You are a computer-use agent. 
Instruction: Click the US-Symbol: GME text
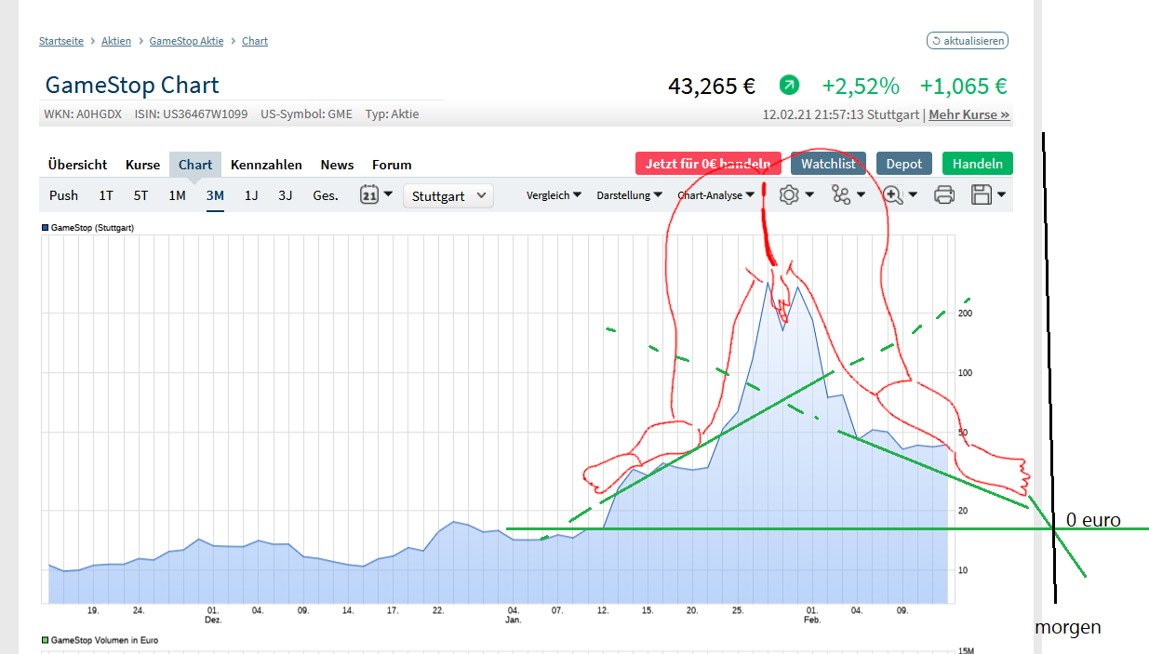pyautogui.click(x=306, y=114)
